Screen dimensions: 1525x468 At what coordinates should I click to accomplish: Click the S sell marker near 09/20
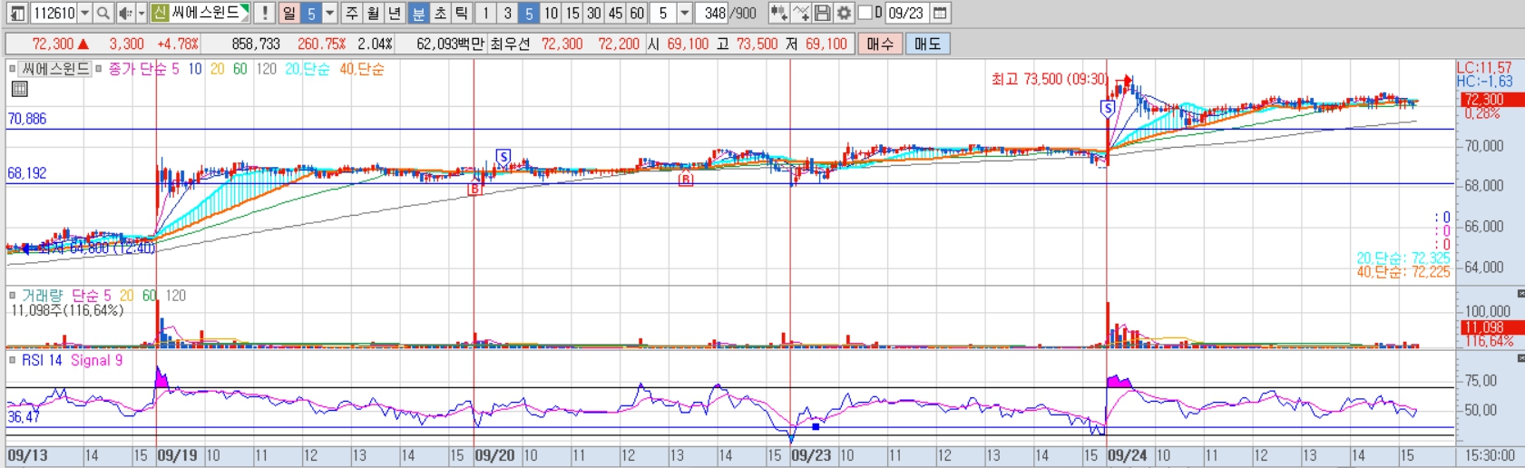click(x=503, y=157)
